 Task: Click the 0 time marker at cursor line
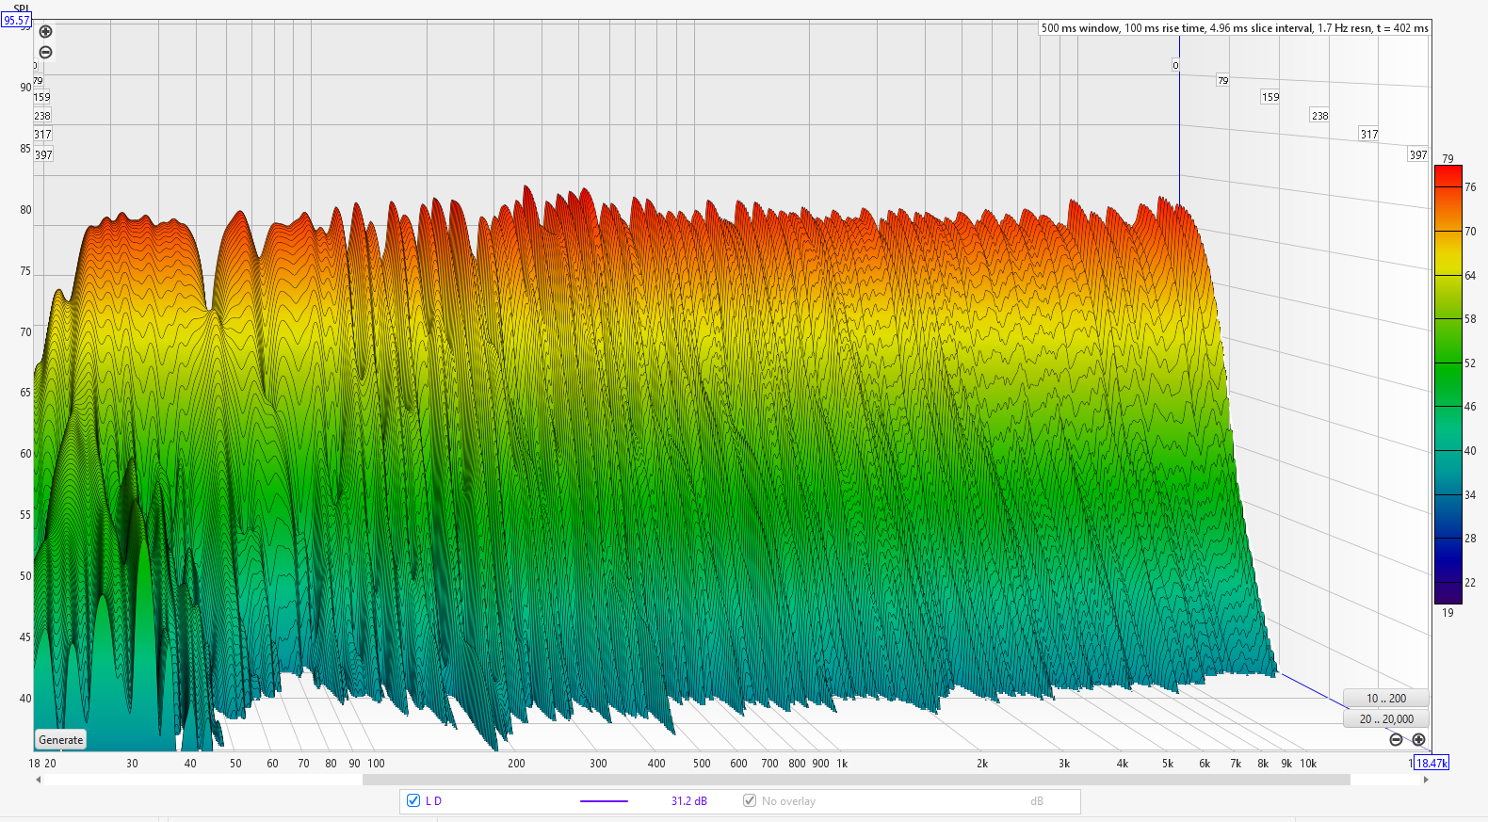(x=1175, y=65)
